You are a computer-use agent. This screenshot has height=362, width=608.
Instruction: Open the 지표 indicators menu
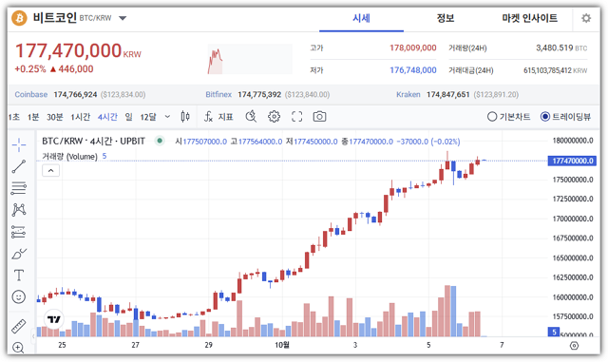click(218, 117)
